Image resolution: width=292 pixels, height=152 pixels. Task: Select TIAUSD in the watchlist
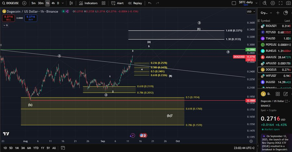pos(275,38)
